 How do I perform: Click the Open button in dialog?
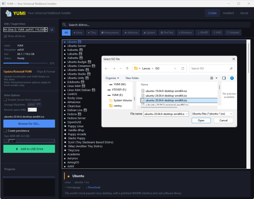tap(201, 121)
